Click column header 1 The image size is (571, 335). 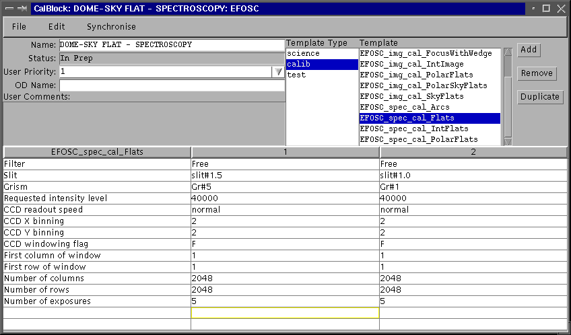tap(285, 152)
